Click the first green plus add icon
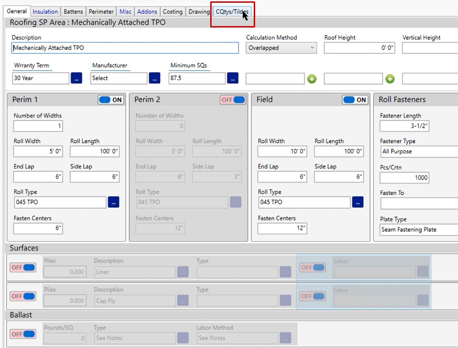 (312, 79)
